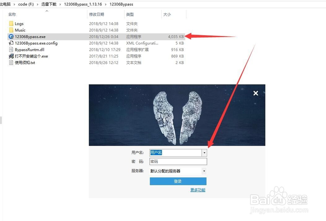Select the 默认分配的服务器 server combo box
Screen dimensions: 326x221
(x=178, y=171)
